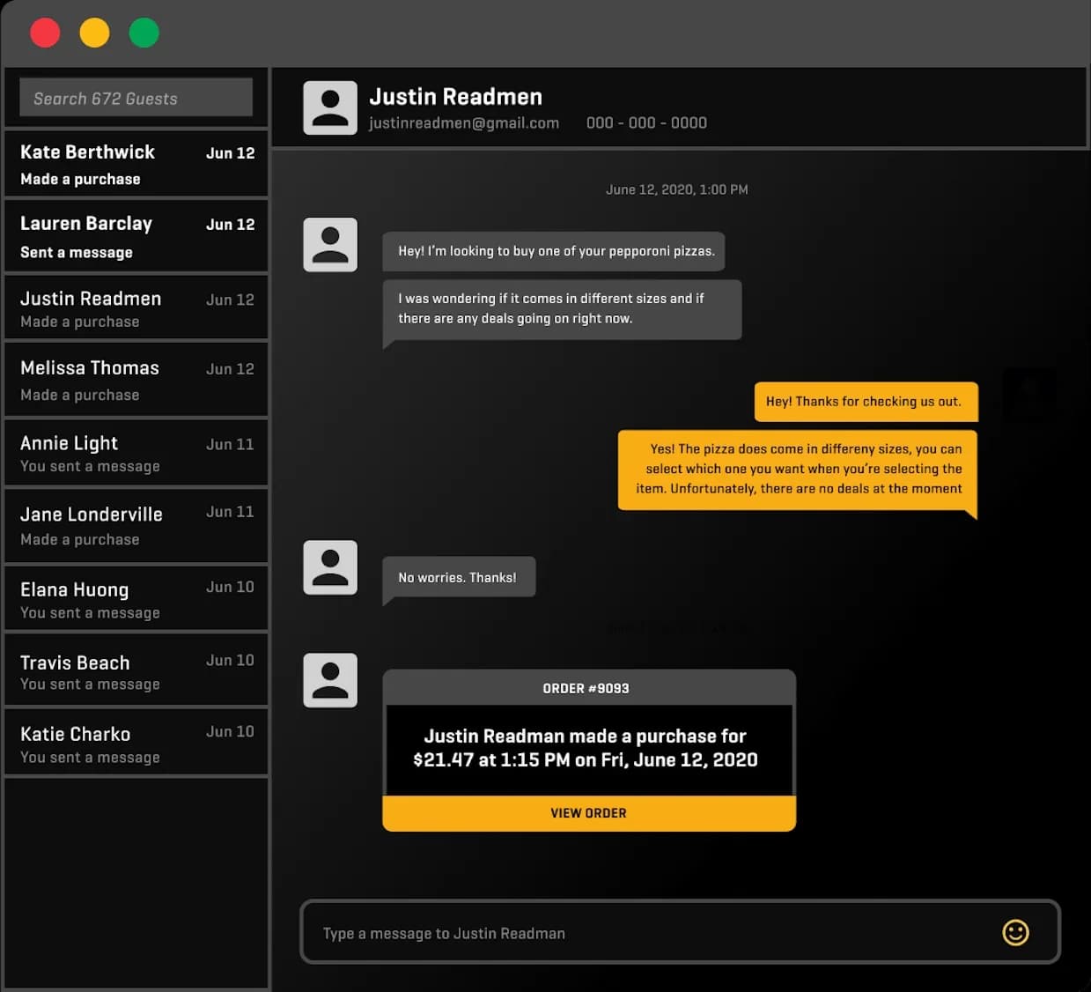Screen dimensions: 1091x992
Task: Click 'Hey! I'm looking to buy' message bubble
Action: pyautogui.click(x=554, y=251)
